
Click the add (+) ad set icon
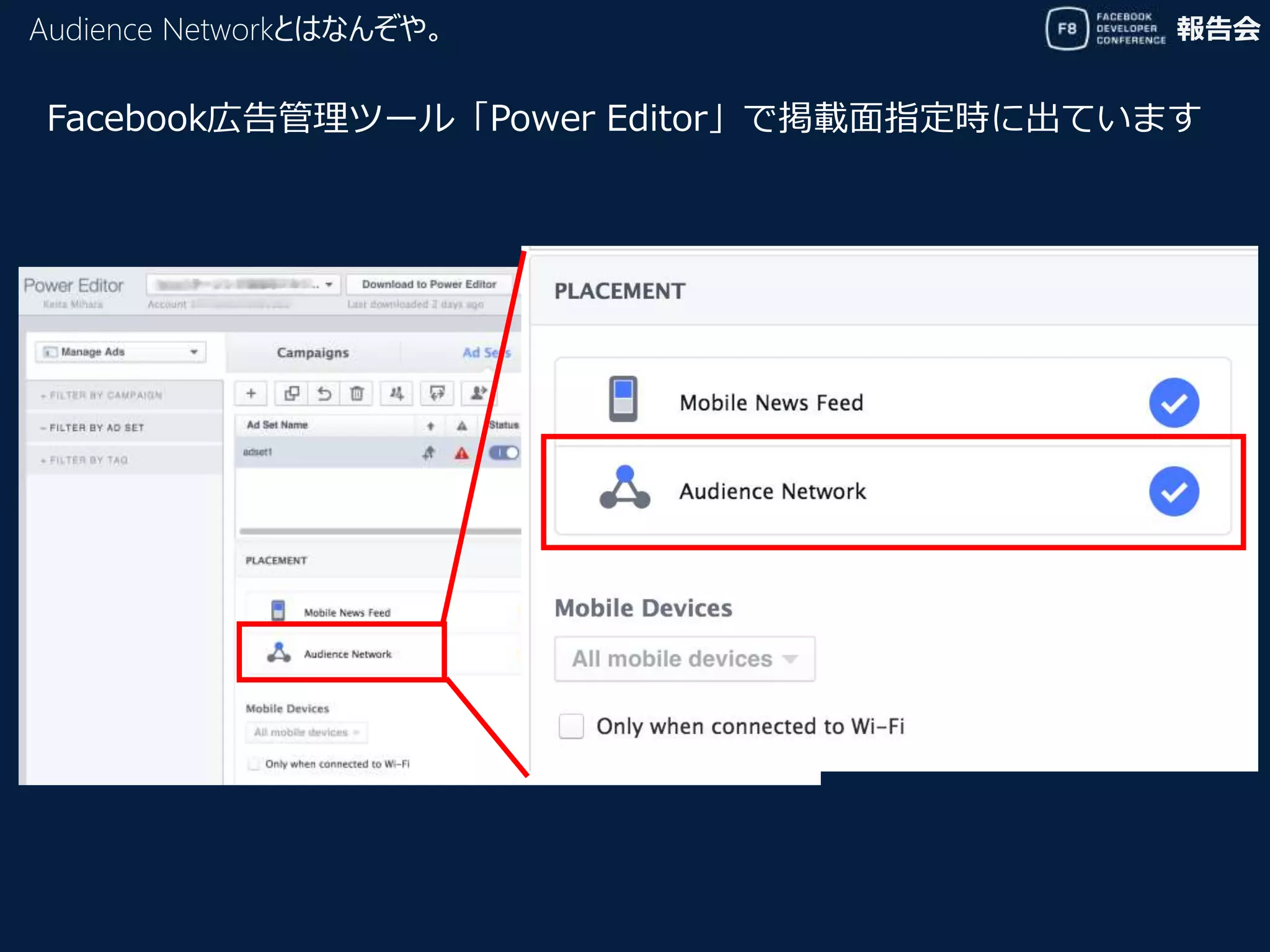(251, 394)
